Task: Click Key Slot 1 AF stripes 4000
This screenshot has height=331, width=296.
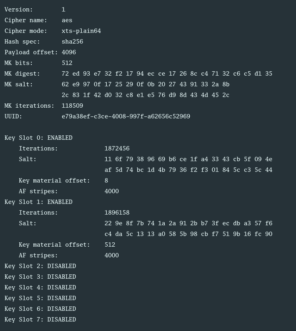Action: (112, 255)
